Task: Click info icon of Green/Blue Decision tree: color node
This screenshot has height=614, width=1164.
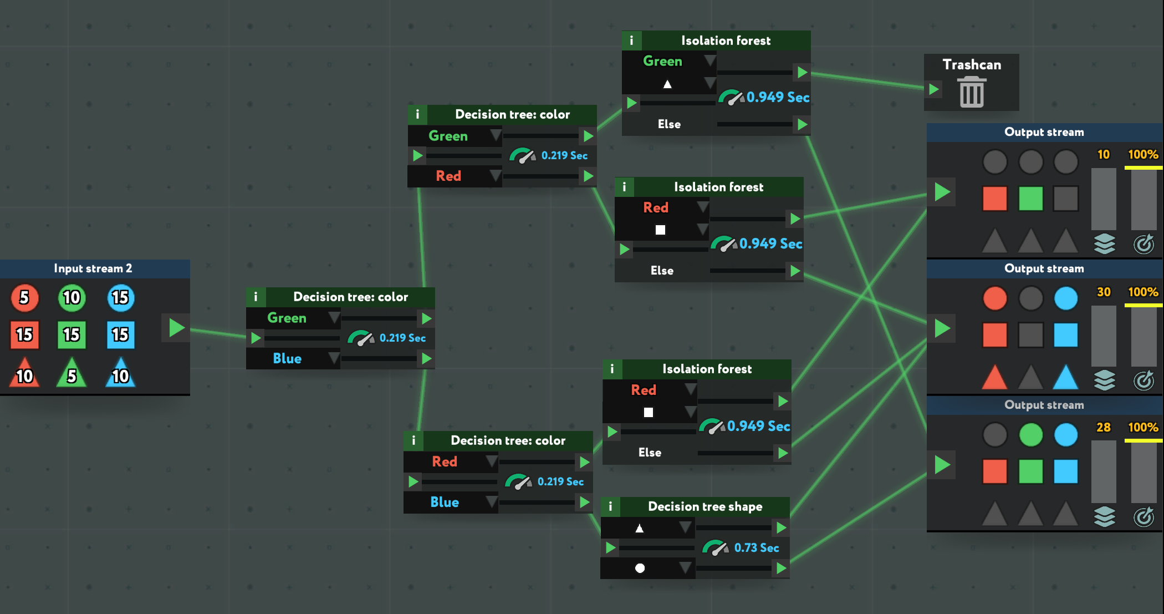Action: [256, 297]
